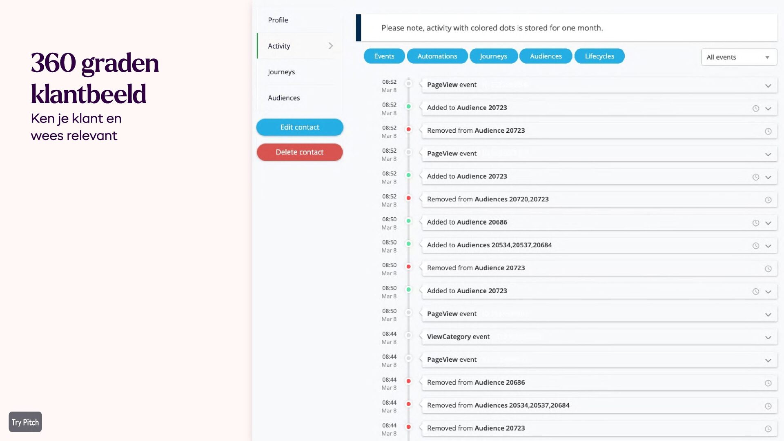Screen dimensions: 784x441
Task: Click red timeline dot beside Removed from Audience 20686
Action: tap(408, 381)
